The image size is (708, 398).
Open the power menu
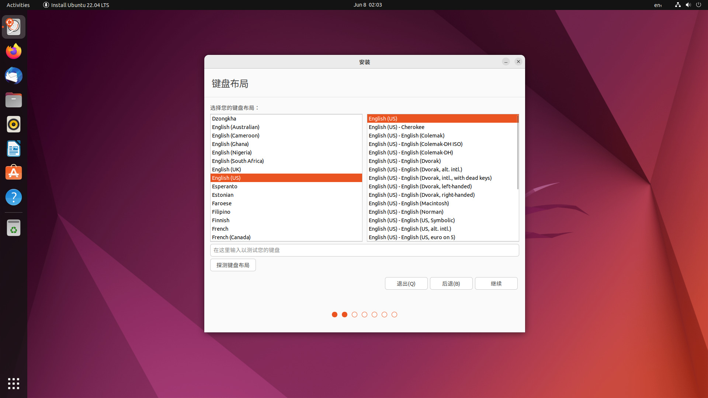699,5
